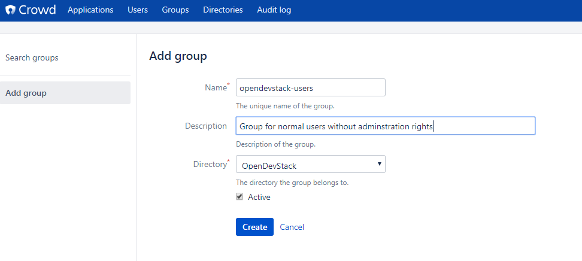
Task: Navigate to Directories in top bar
Action: pos(223,10)
